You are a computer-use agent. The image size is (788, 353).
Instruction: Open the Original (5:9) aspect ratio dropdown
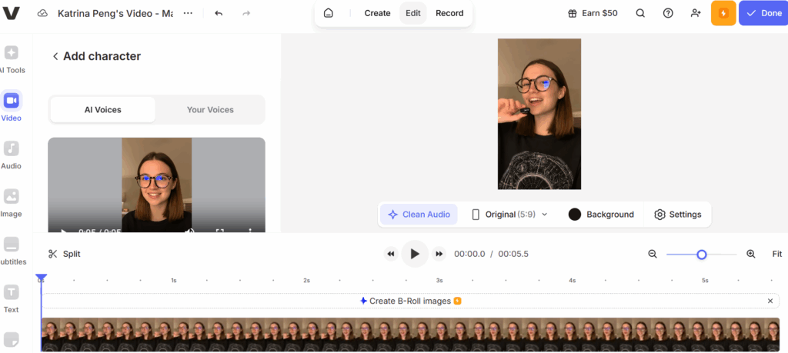point(510,215)
